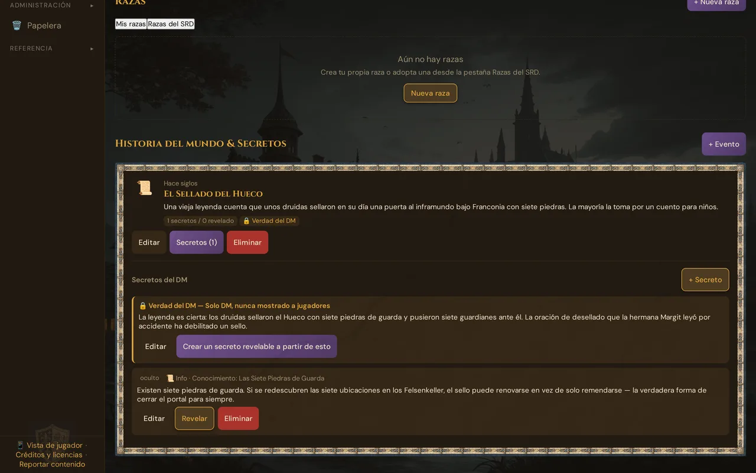Expand the Administración sidebar section
Image resolution: width=756 pixels, height=473 pixels.
pyautogui.click(x=52, y=5)
